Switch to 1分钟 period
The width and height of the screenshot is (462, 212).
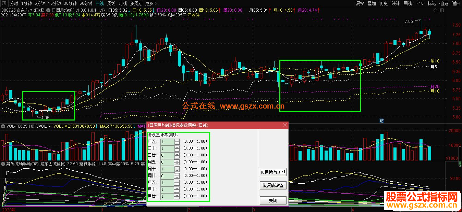tap(26, 3)
